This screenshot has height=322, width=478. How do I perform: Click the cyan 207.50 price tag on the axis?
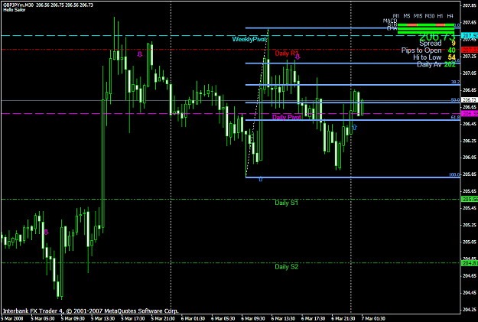tap(470, 36)
